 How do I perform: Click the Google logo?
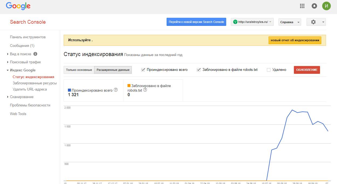pyautogui.click(x=18, y=6)
